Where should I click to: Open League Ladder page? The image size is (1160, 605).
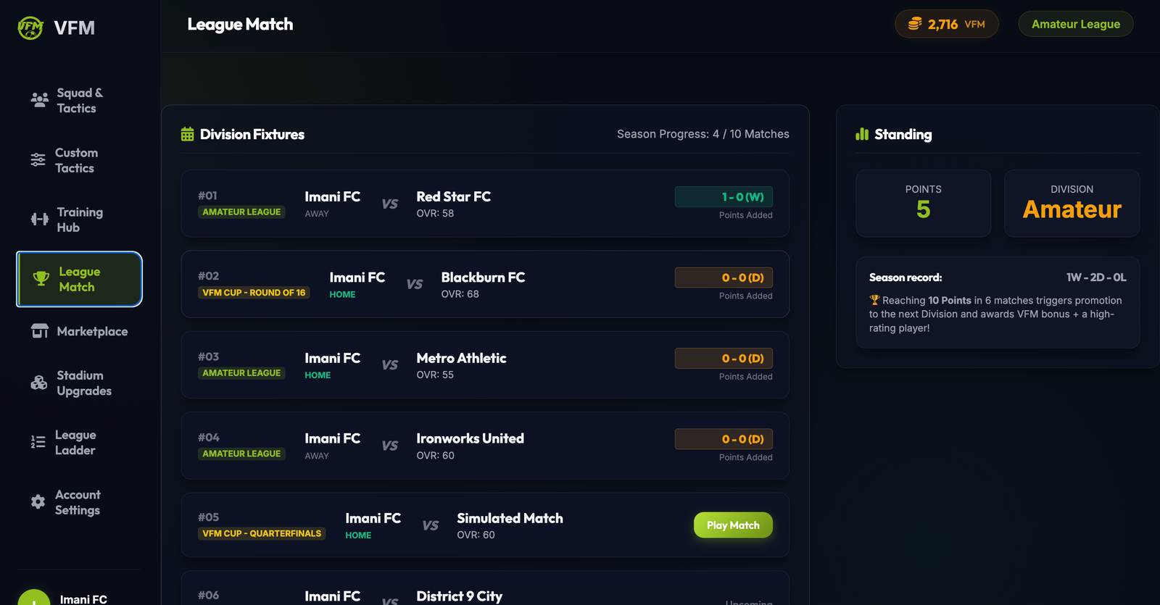pyautogui.click(x=79, y=442)
